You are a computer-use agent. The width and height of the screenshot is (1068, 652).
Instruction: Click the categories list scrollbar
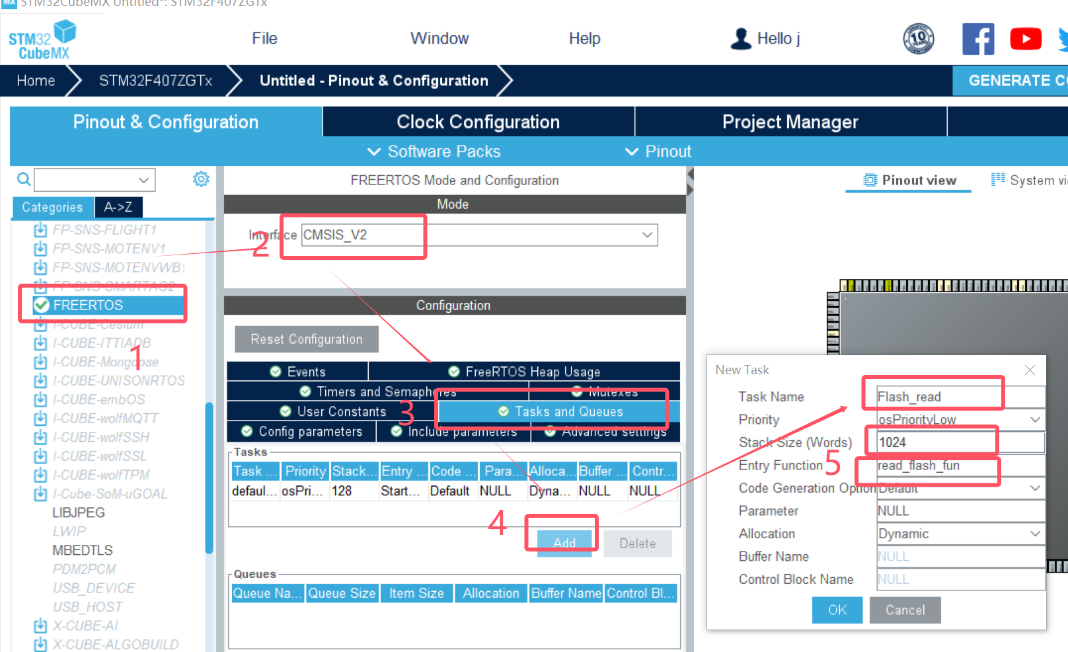click(x=209, y=477)
